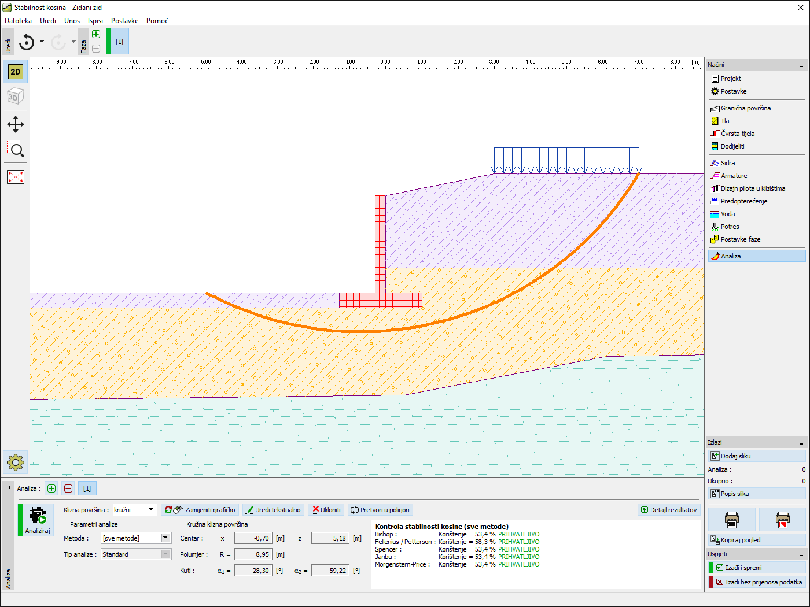Click the fit-to-screen zoom extents icon
Screen dimensions: 810x607
click(x=16, y=177)
